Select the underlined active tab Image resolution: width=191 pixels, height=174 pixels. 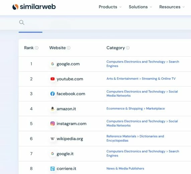[30, 31]
